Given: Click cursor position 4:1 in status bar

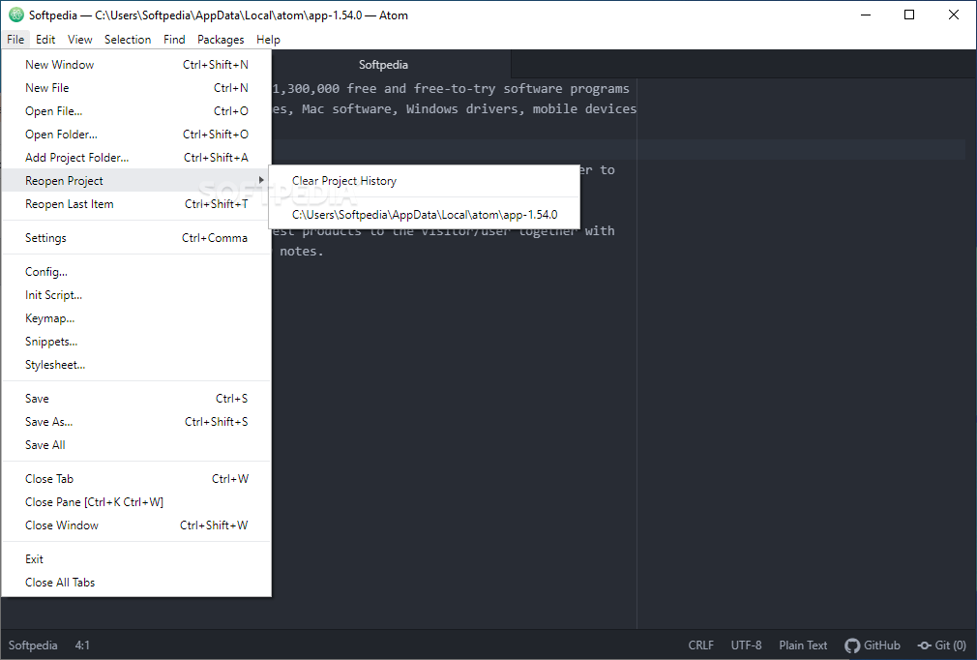Looking at the screenshot, I should tap(82, 645).
